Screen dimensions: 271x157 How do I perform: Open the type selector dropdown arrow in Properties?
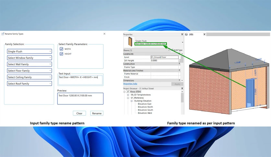pos(183,42)
